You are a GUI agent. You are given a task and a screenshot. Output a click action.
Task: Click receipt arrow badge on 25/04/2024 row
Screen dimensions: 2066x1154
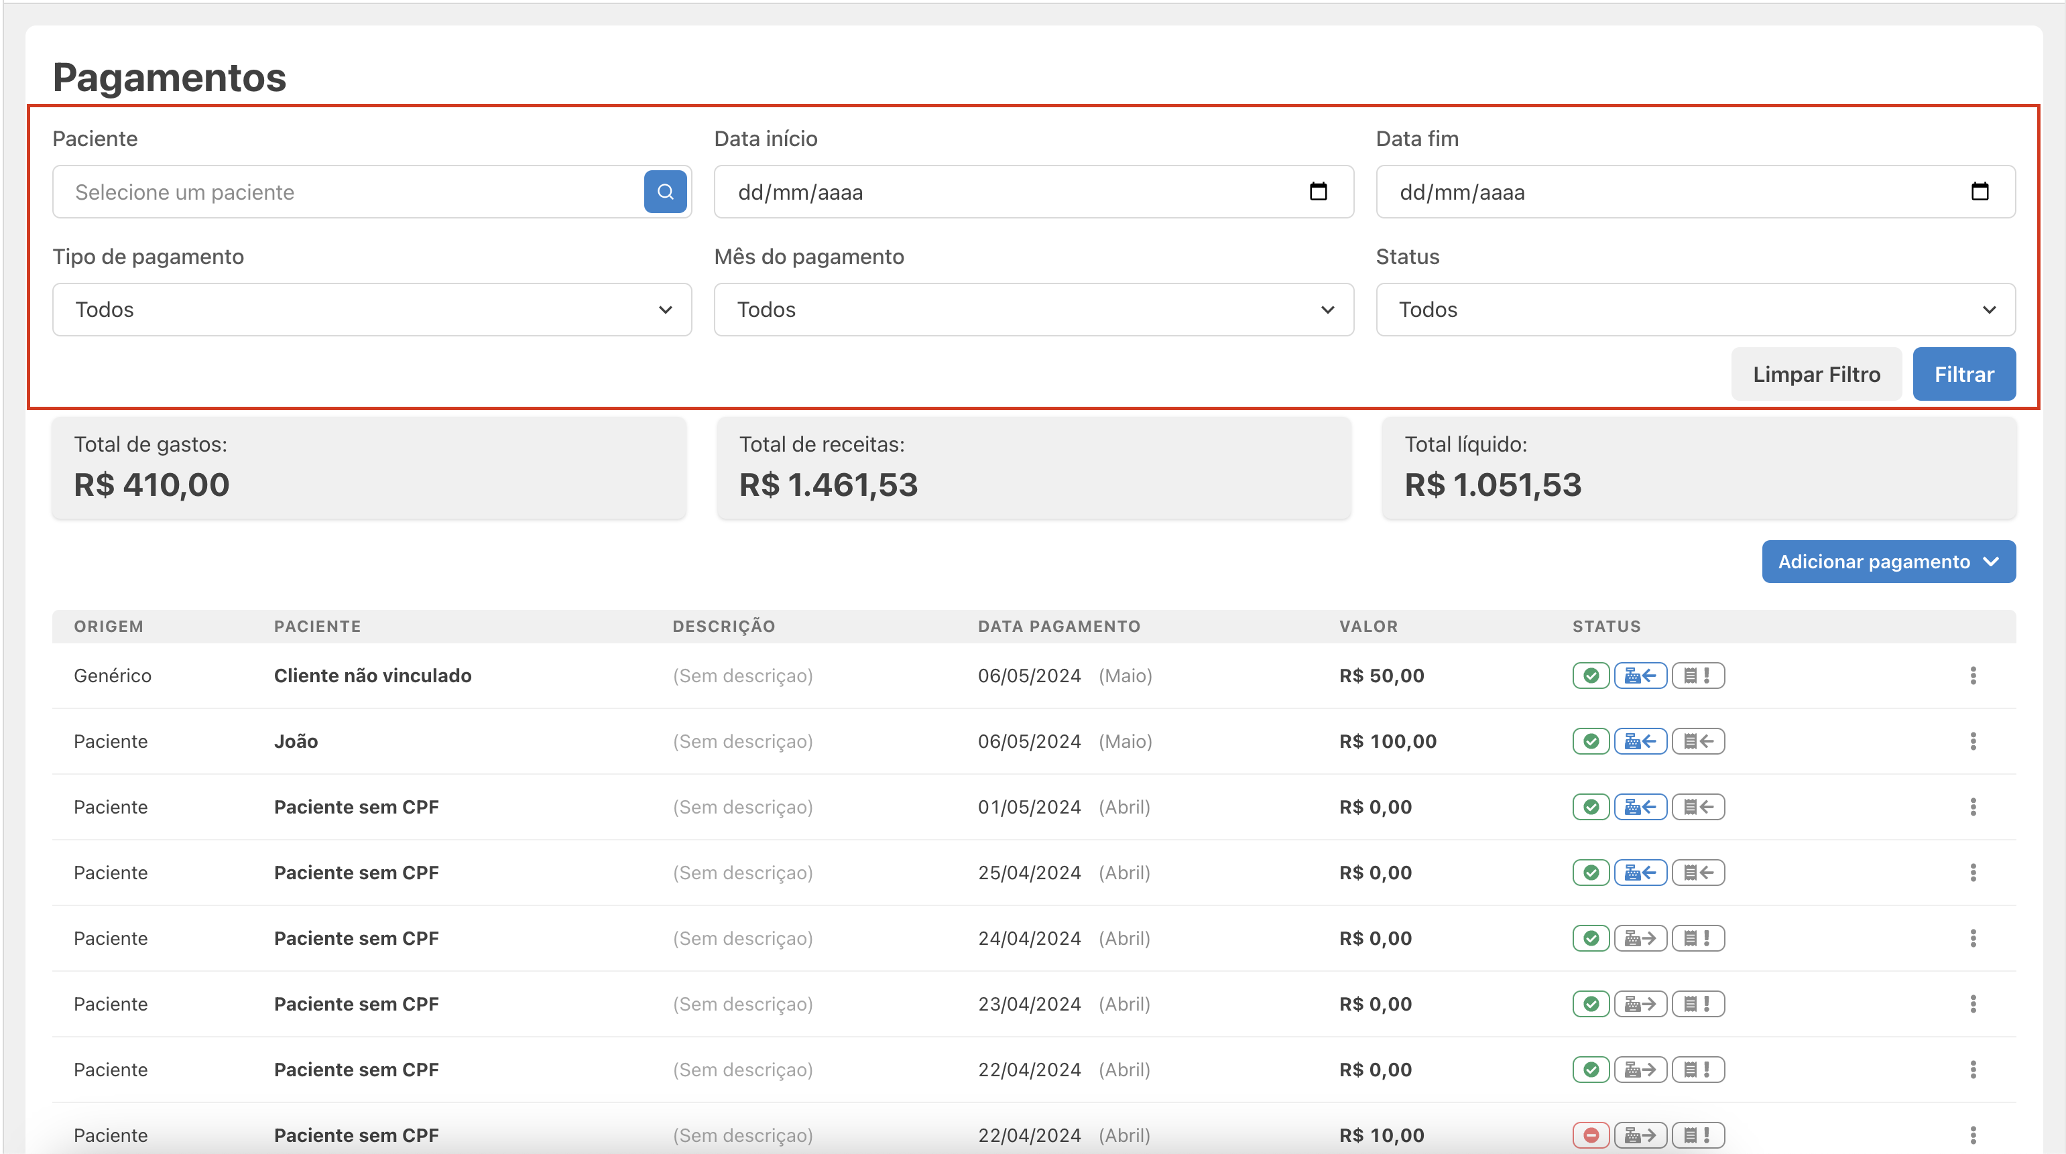[x=1698, y=873]
